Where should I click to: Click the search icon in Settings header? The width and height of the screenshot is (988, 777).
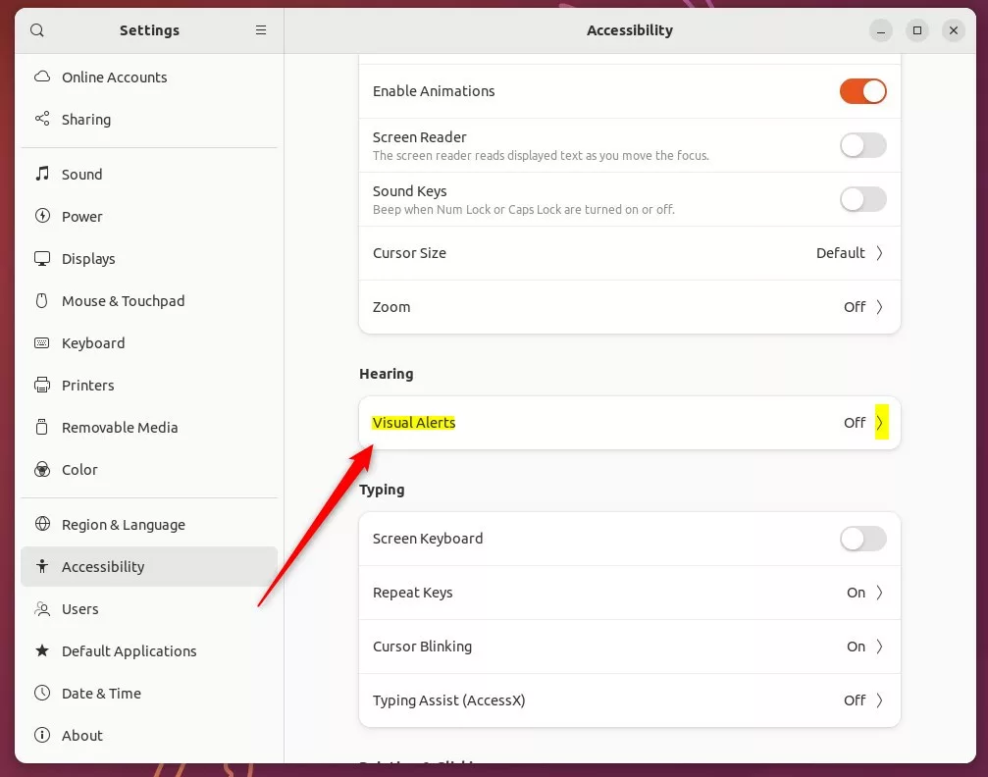click(x=37, y=30)
